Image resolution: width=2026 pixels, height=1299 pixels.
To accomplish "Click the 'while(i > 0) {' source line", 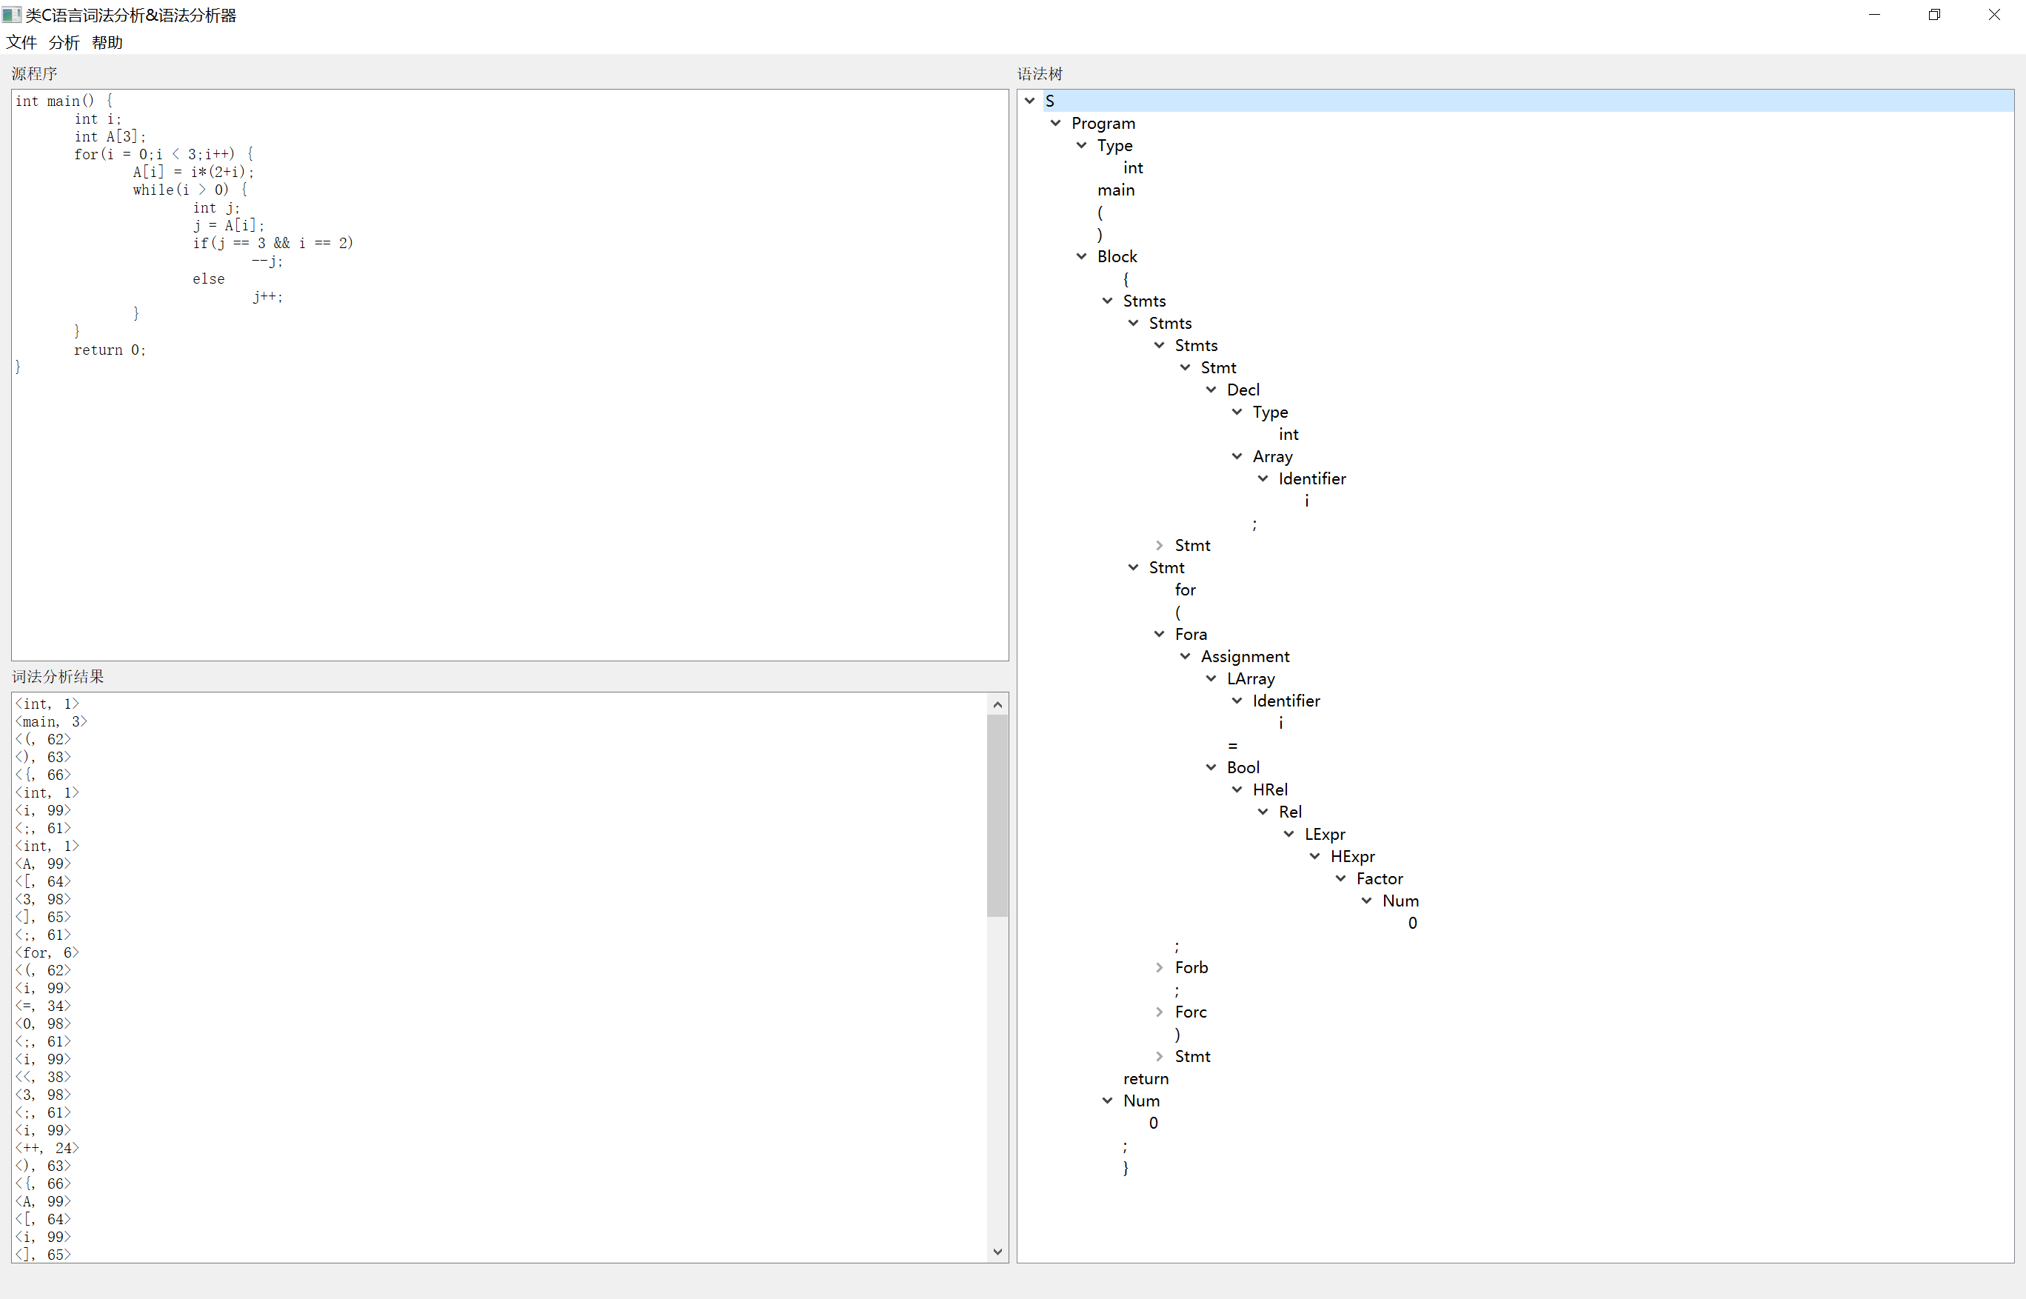I will click(x=190, y=190).
